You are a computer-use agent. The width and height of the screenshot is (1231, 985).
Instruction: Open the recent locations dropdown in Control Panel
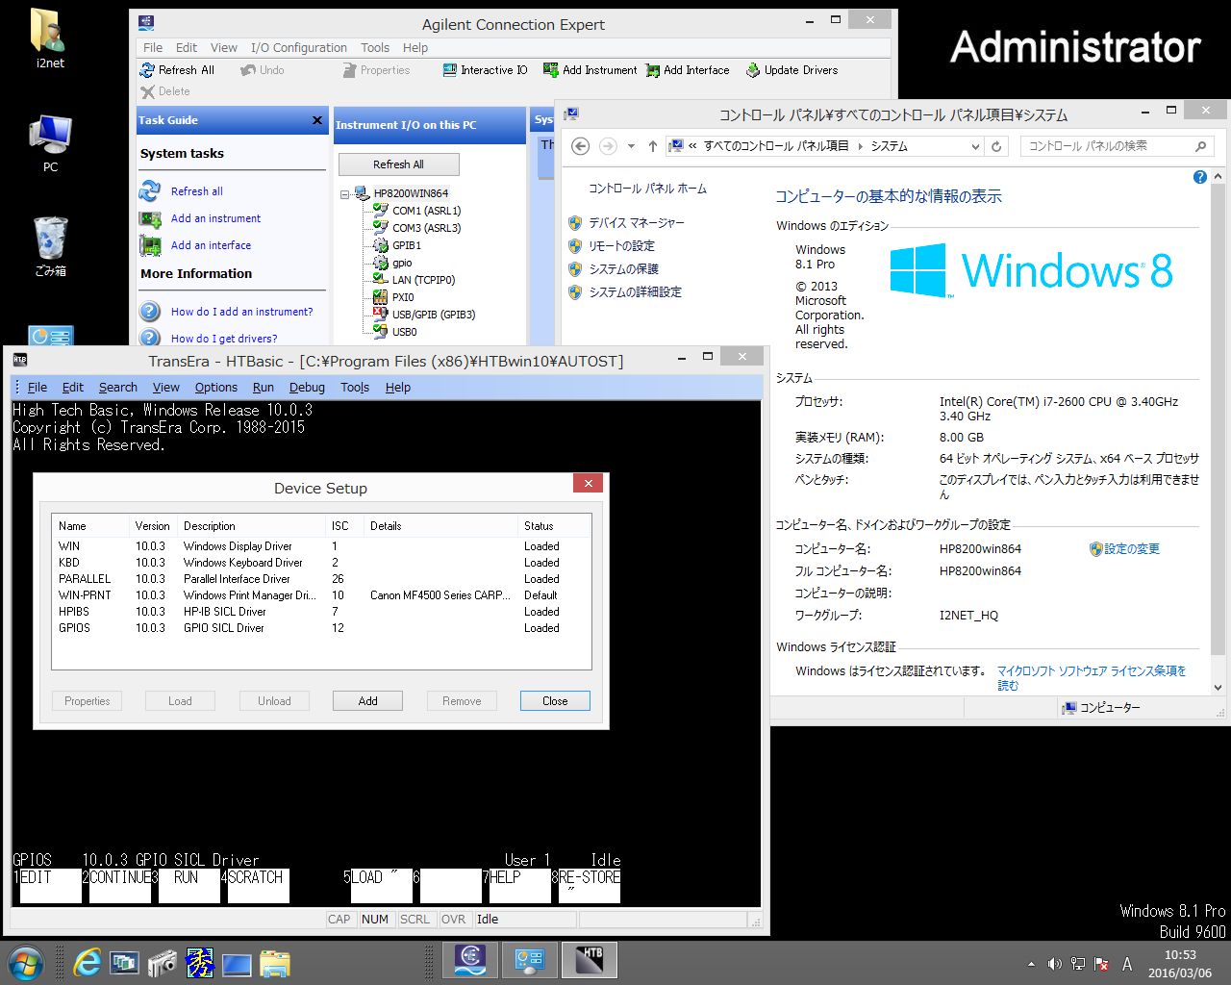631,146
